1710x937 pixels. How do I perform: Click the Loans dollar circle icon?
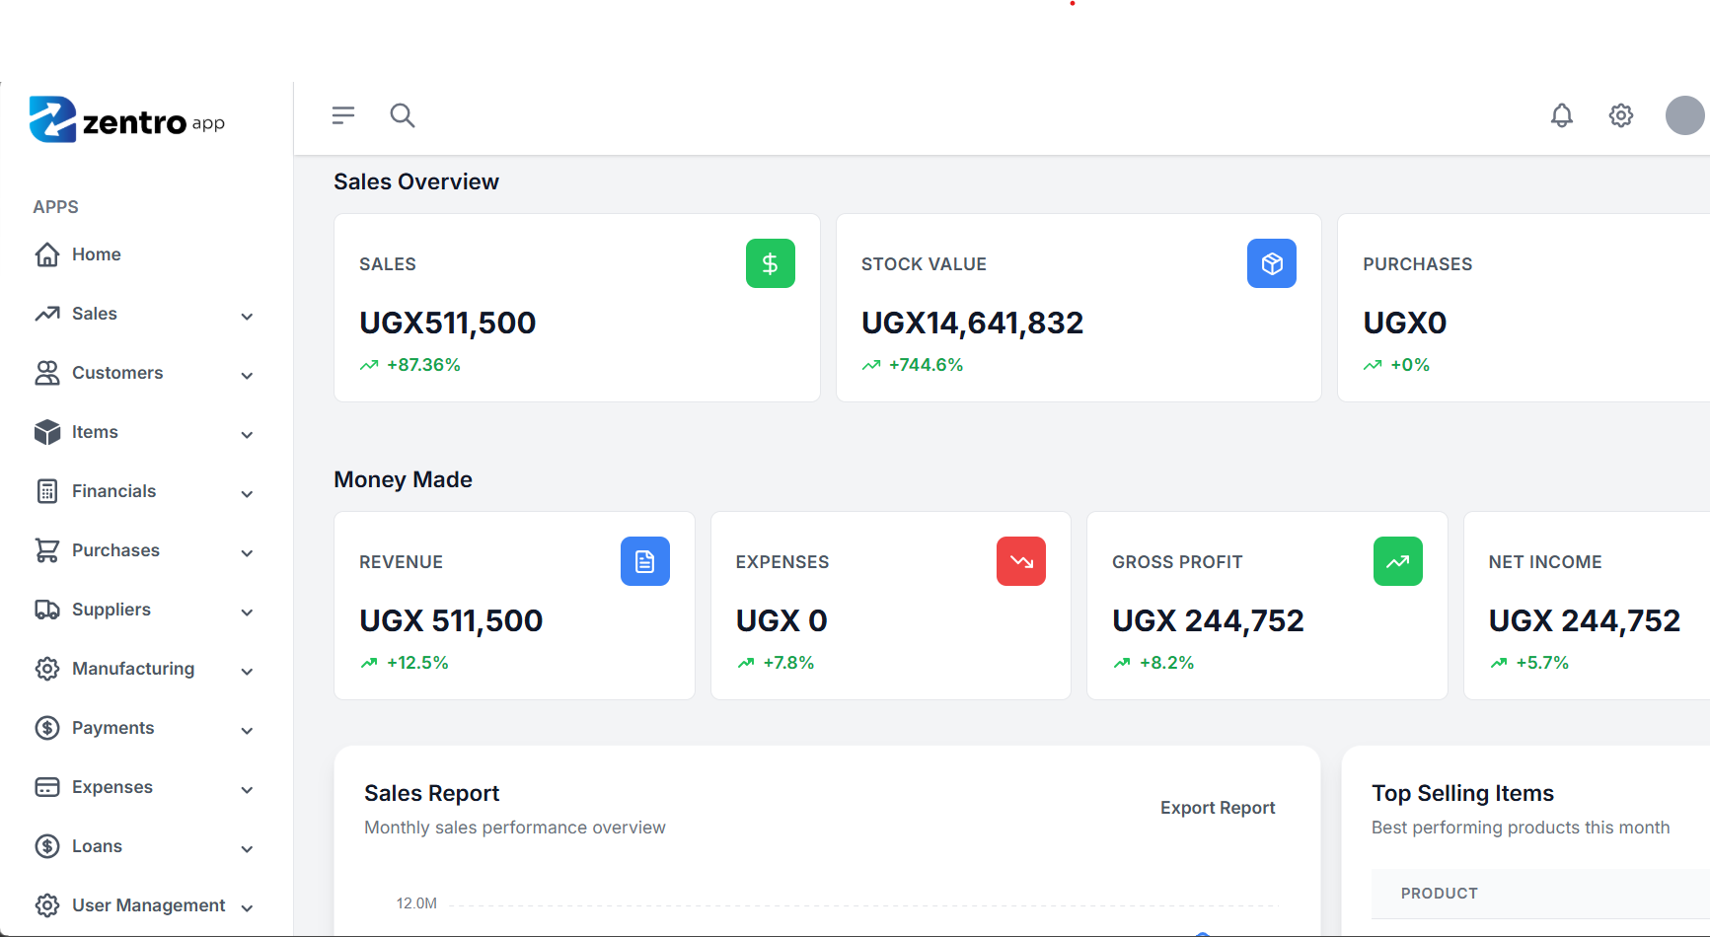tap(47, 846)
